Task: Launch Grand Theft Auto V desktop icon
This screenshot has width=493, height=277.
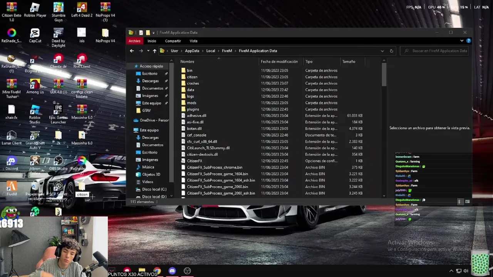Action: (x=35, y=140)
